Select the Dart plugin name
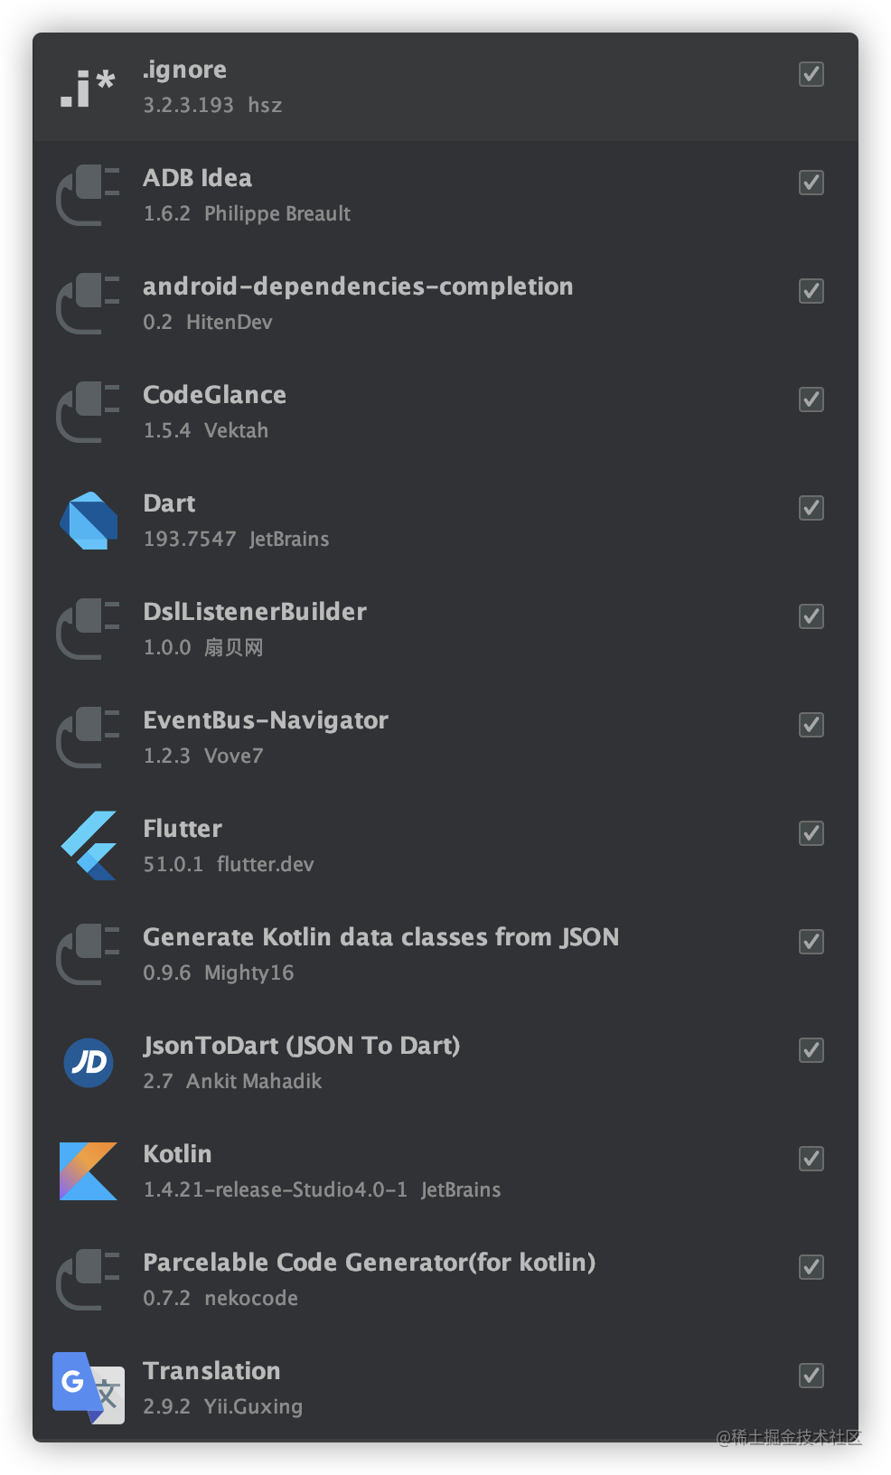The image size is (891, 1475). coord(169,503)
